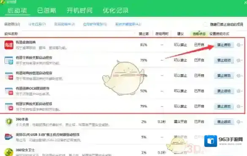The image size is (247, 156).
Task: Click 禁止启动 for 有道词典OCR取词程序
Action: [224, 91]
